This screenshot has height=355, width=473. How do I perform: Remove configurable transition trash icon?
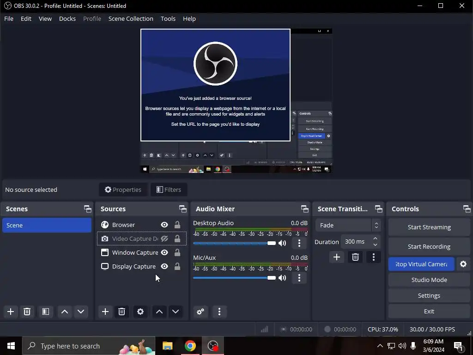click(x=355, y=257)
